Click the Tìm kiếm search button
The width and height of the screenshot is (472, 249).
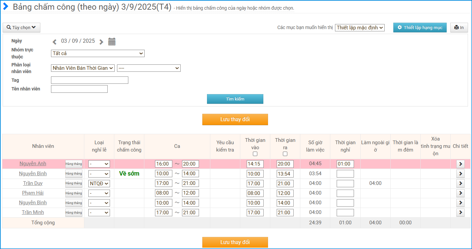pyautogui.click(x=235, y=99)
